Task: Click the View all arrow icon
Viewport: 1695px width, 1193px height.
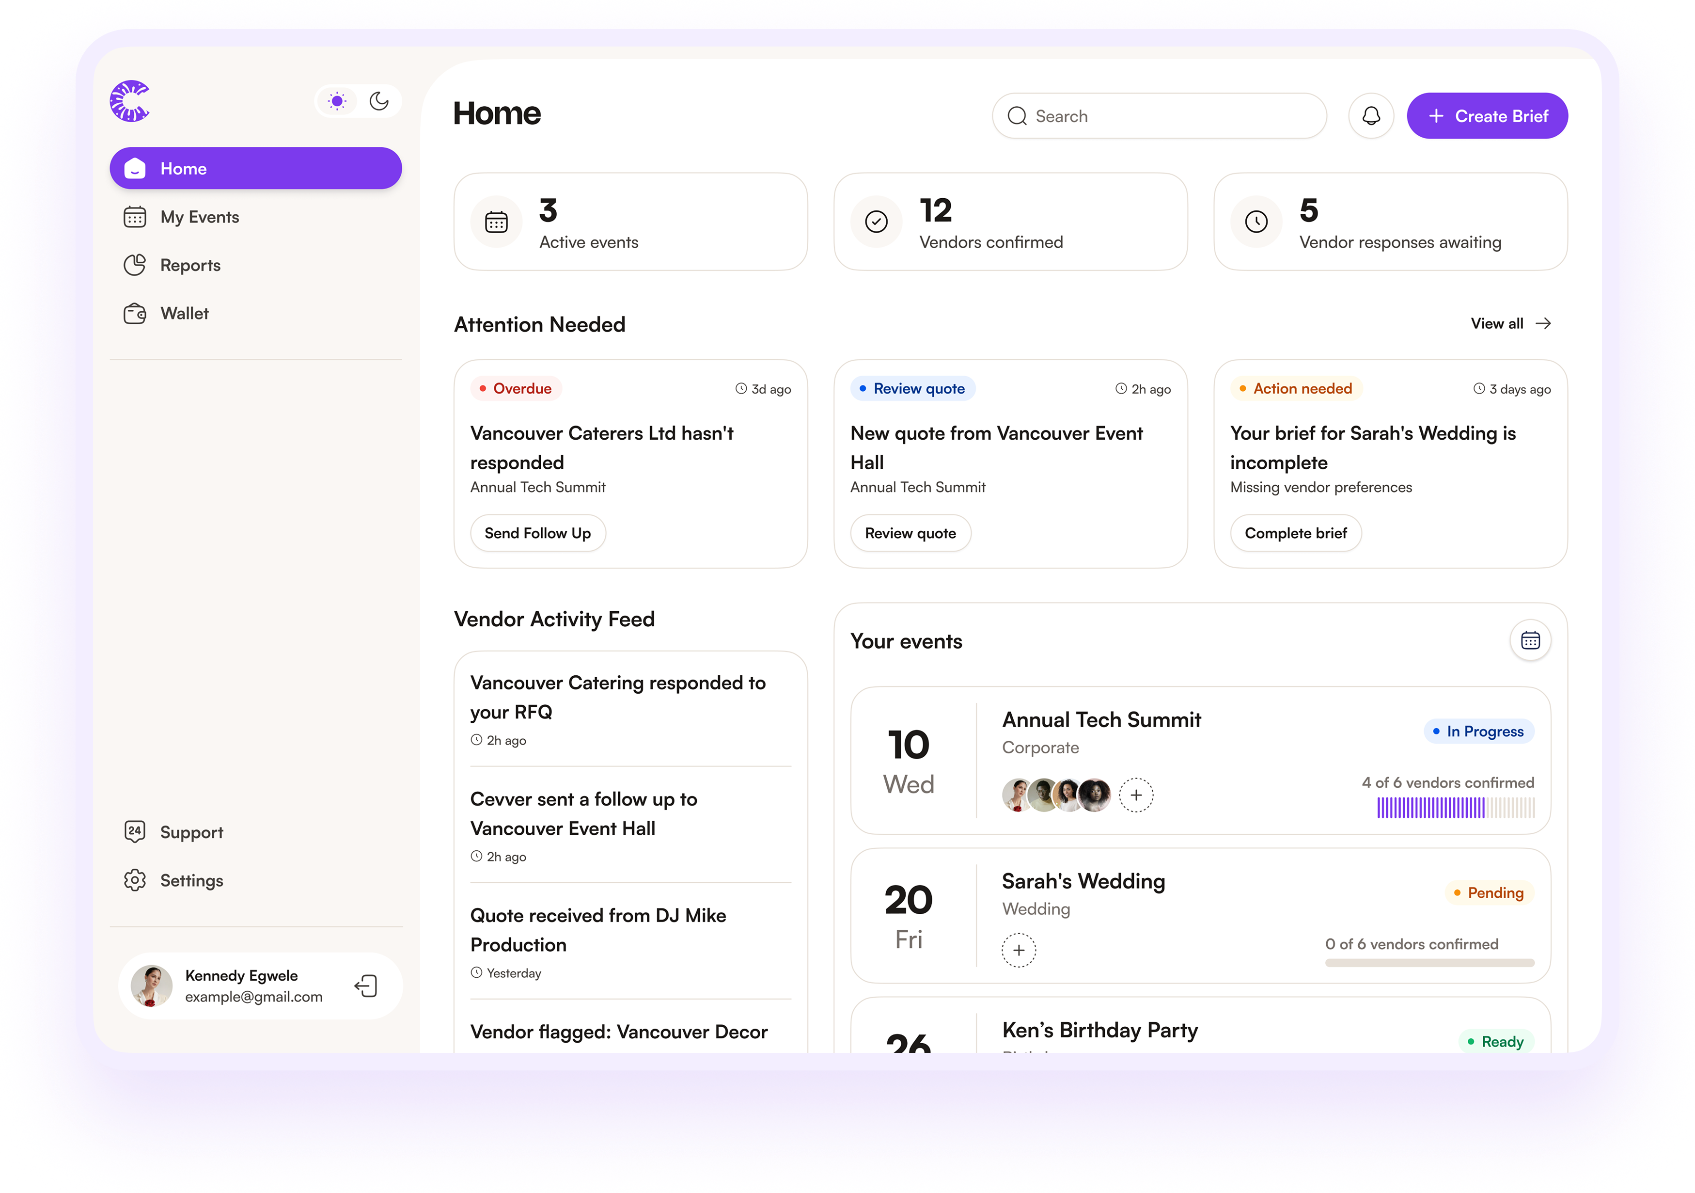Action: tap(1543, 323)
